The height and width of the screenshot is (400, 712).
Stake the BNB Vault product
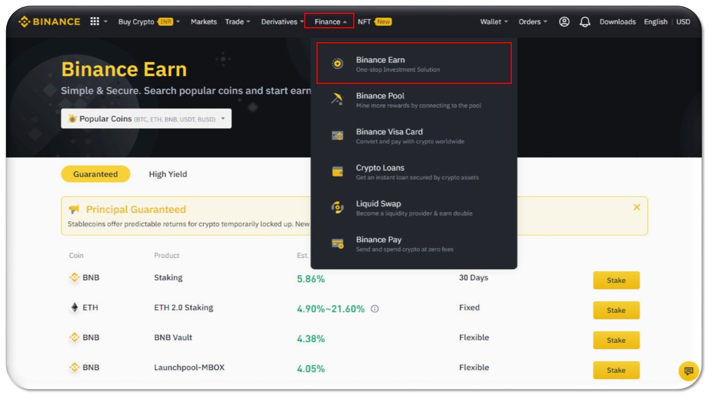pyautogui.click(x=616, y=340)
